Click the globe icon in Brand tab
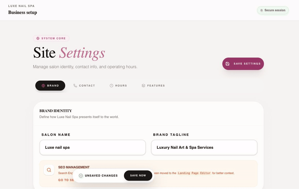This screenshot has height=189, width=299. [x=43, y=85]
